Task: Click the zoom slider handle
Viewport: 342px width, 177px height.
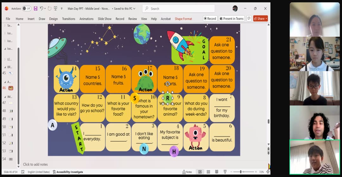Action: (241, 172)
